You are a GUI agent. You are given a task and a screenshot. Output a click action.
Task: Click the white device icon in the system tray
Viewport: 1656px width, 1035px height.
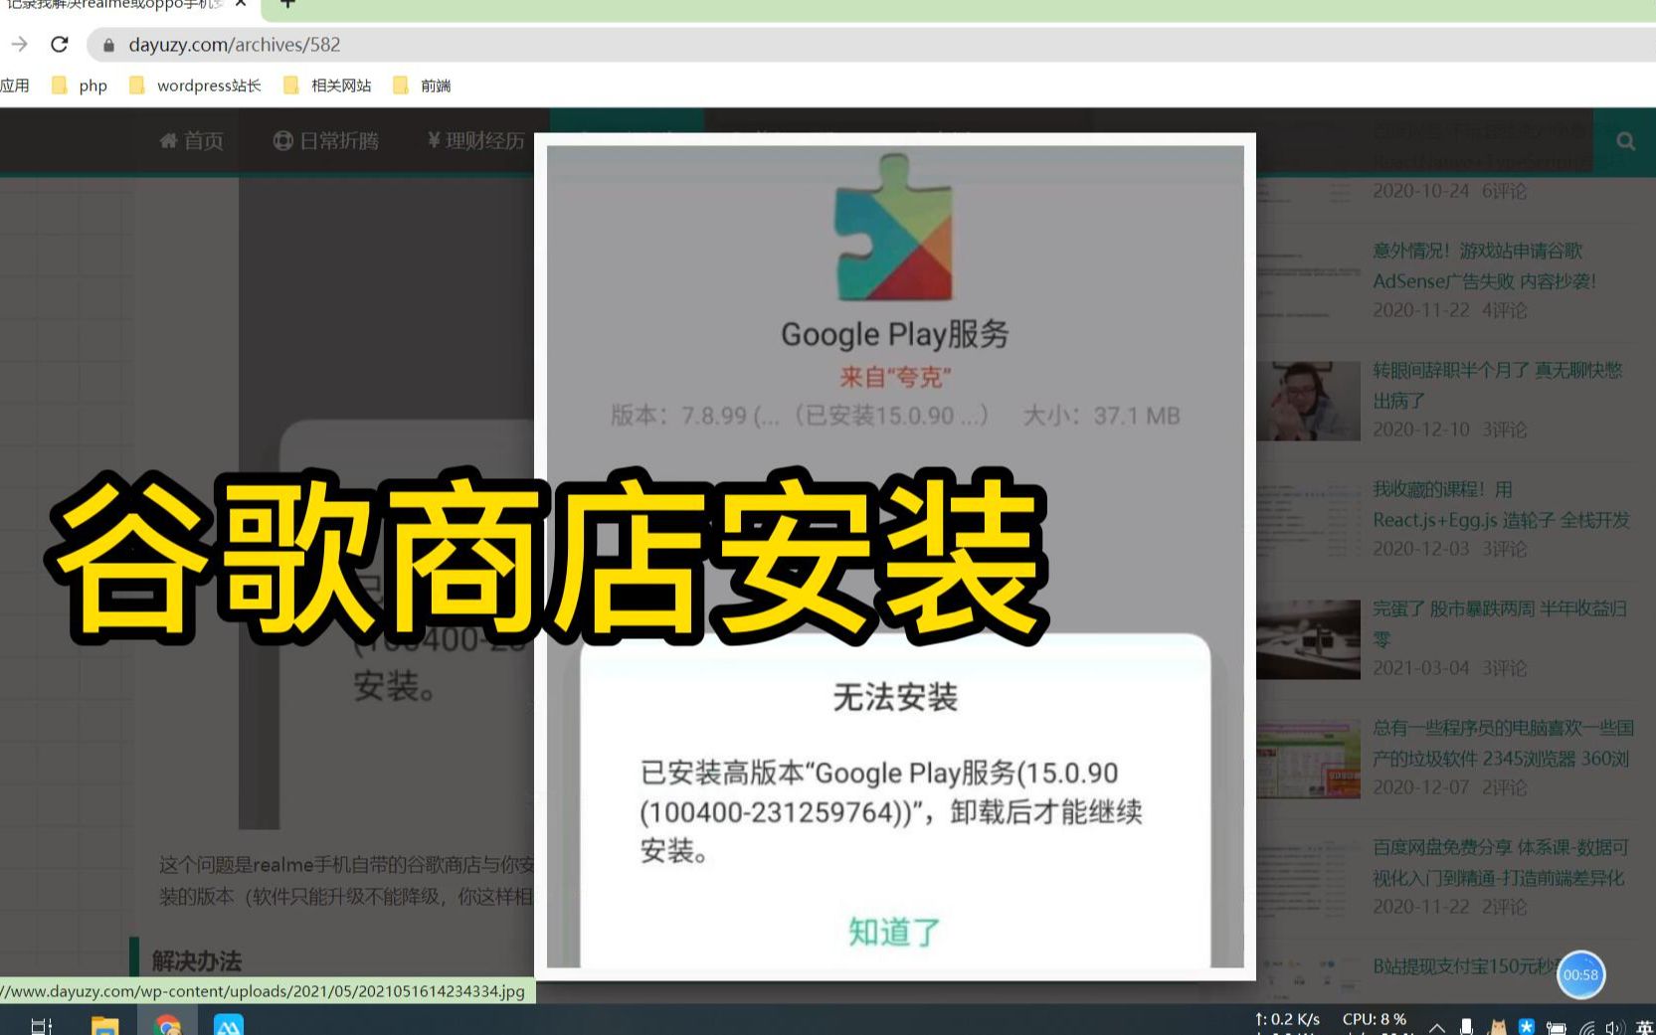[x=1466, y=1027]
